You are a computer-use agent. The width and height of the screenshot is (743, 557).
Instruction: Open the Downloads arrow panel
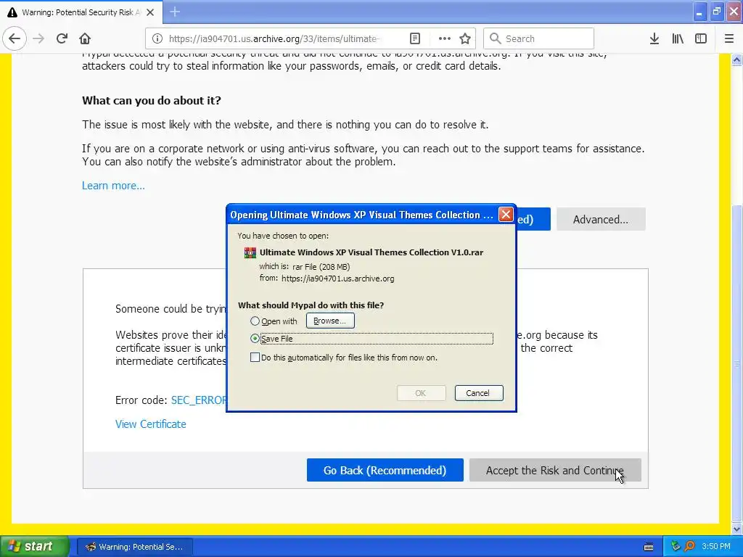(654, 38)
